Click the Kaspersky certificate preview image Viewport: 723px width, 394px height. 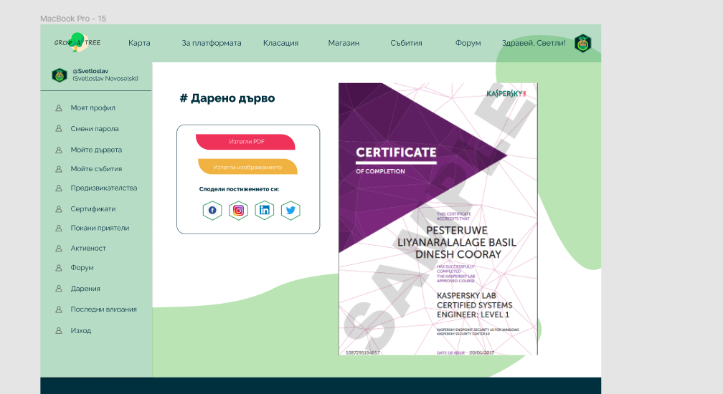[438, 219]
